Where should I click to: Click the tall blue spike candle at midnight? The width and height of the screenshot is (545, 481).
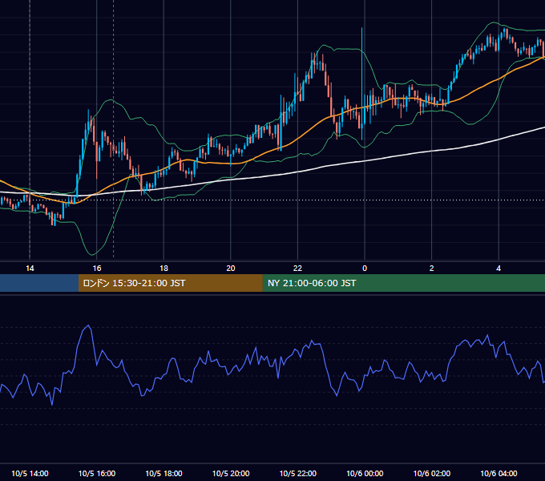[x=361, y=83]
